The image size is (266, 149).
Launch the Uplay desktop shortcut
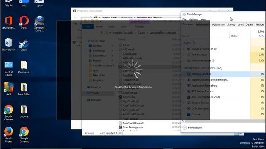click(x=39, y=3)
